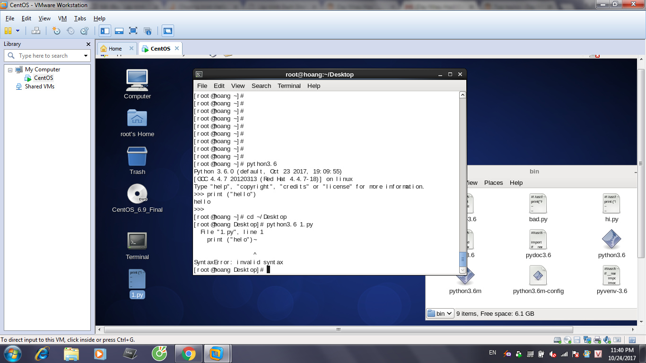The height and width of the screenshot is (363, 646).
Task: Open the terminal's Search menu
Action: [261, 86]
